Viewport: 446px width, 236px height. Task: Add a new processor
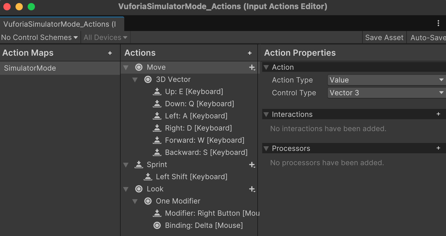pos(438,148)
